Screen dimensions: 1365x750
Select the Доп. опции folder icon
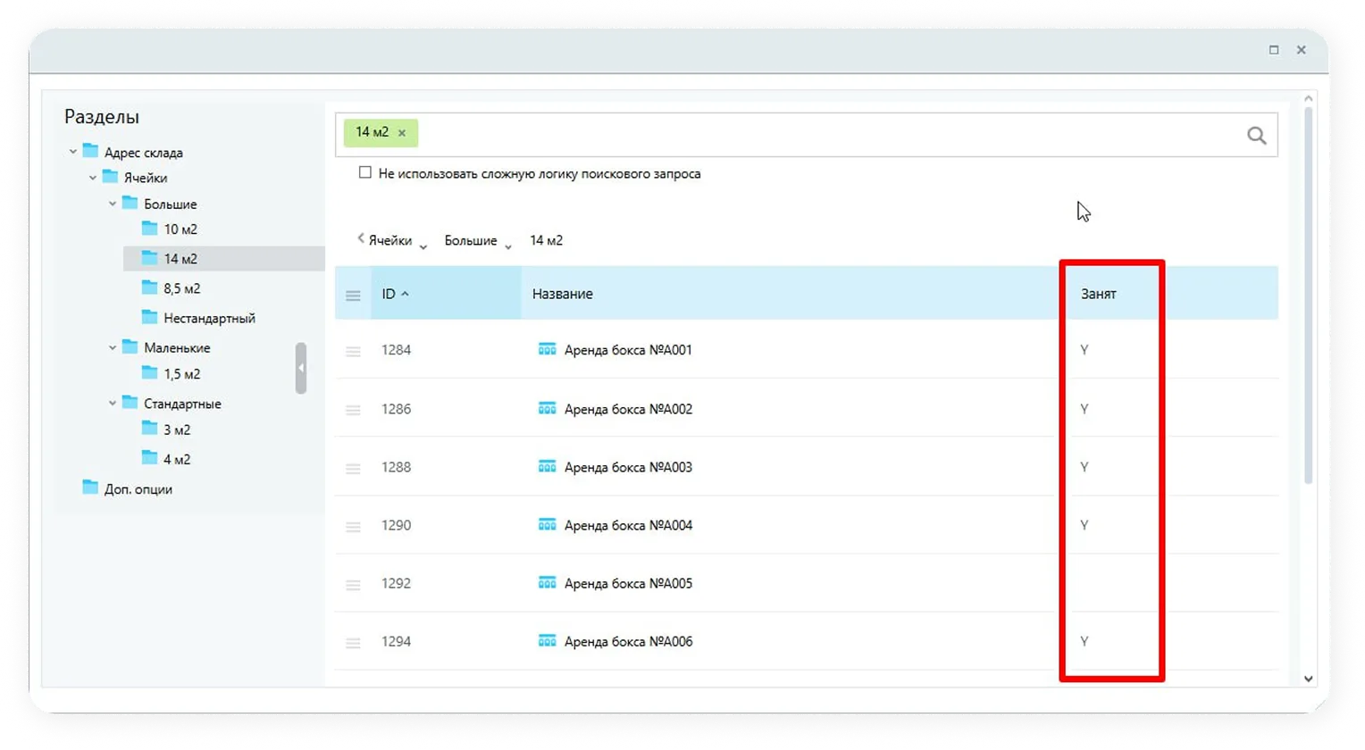pyautogui.click(x=90, y=488)
